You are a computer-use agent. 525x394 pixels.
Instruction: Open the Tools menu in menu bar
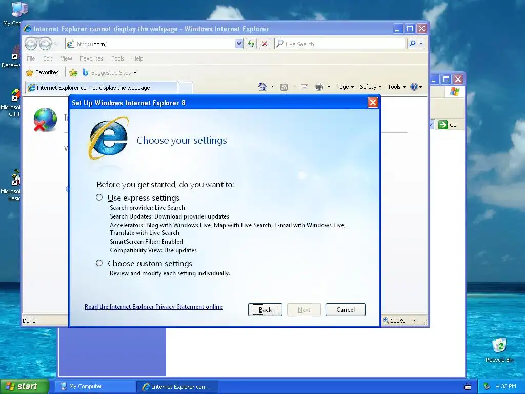tap(118, 58)
